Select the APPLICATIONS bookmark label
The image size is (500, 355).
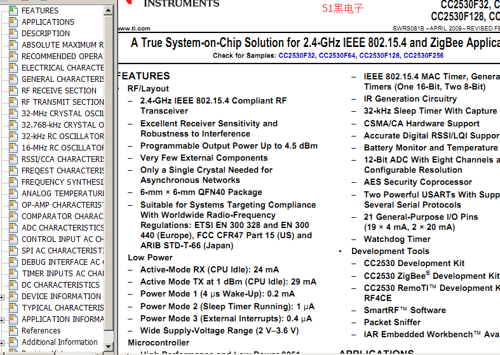coord(48,22)
